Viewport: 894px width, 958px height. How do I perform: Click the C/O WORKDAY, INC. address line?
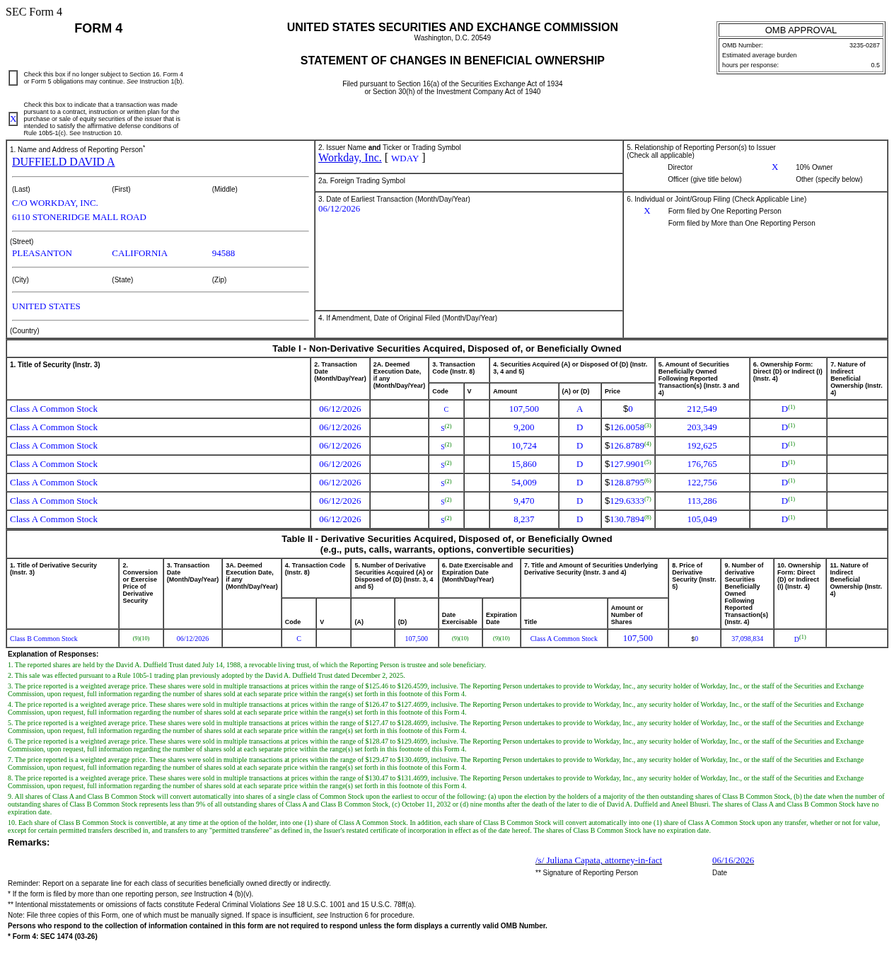coord(55,203)
